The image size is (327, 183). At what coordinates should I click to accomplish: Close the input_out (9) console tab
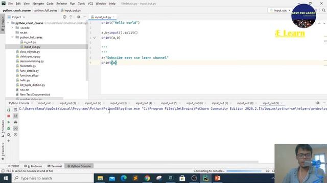click(x=282, y=103)
